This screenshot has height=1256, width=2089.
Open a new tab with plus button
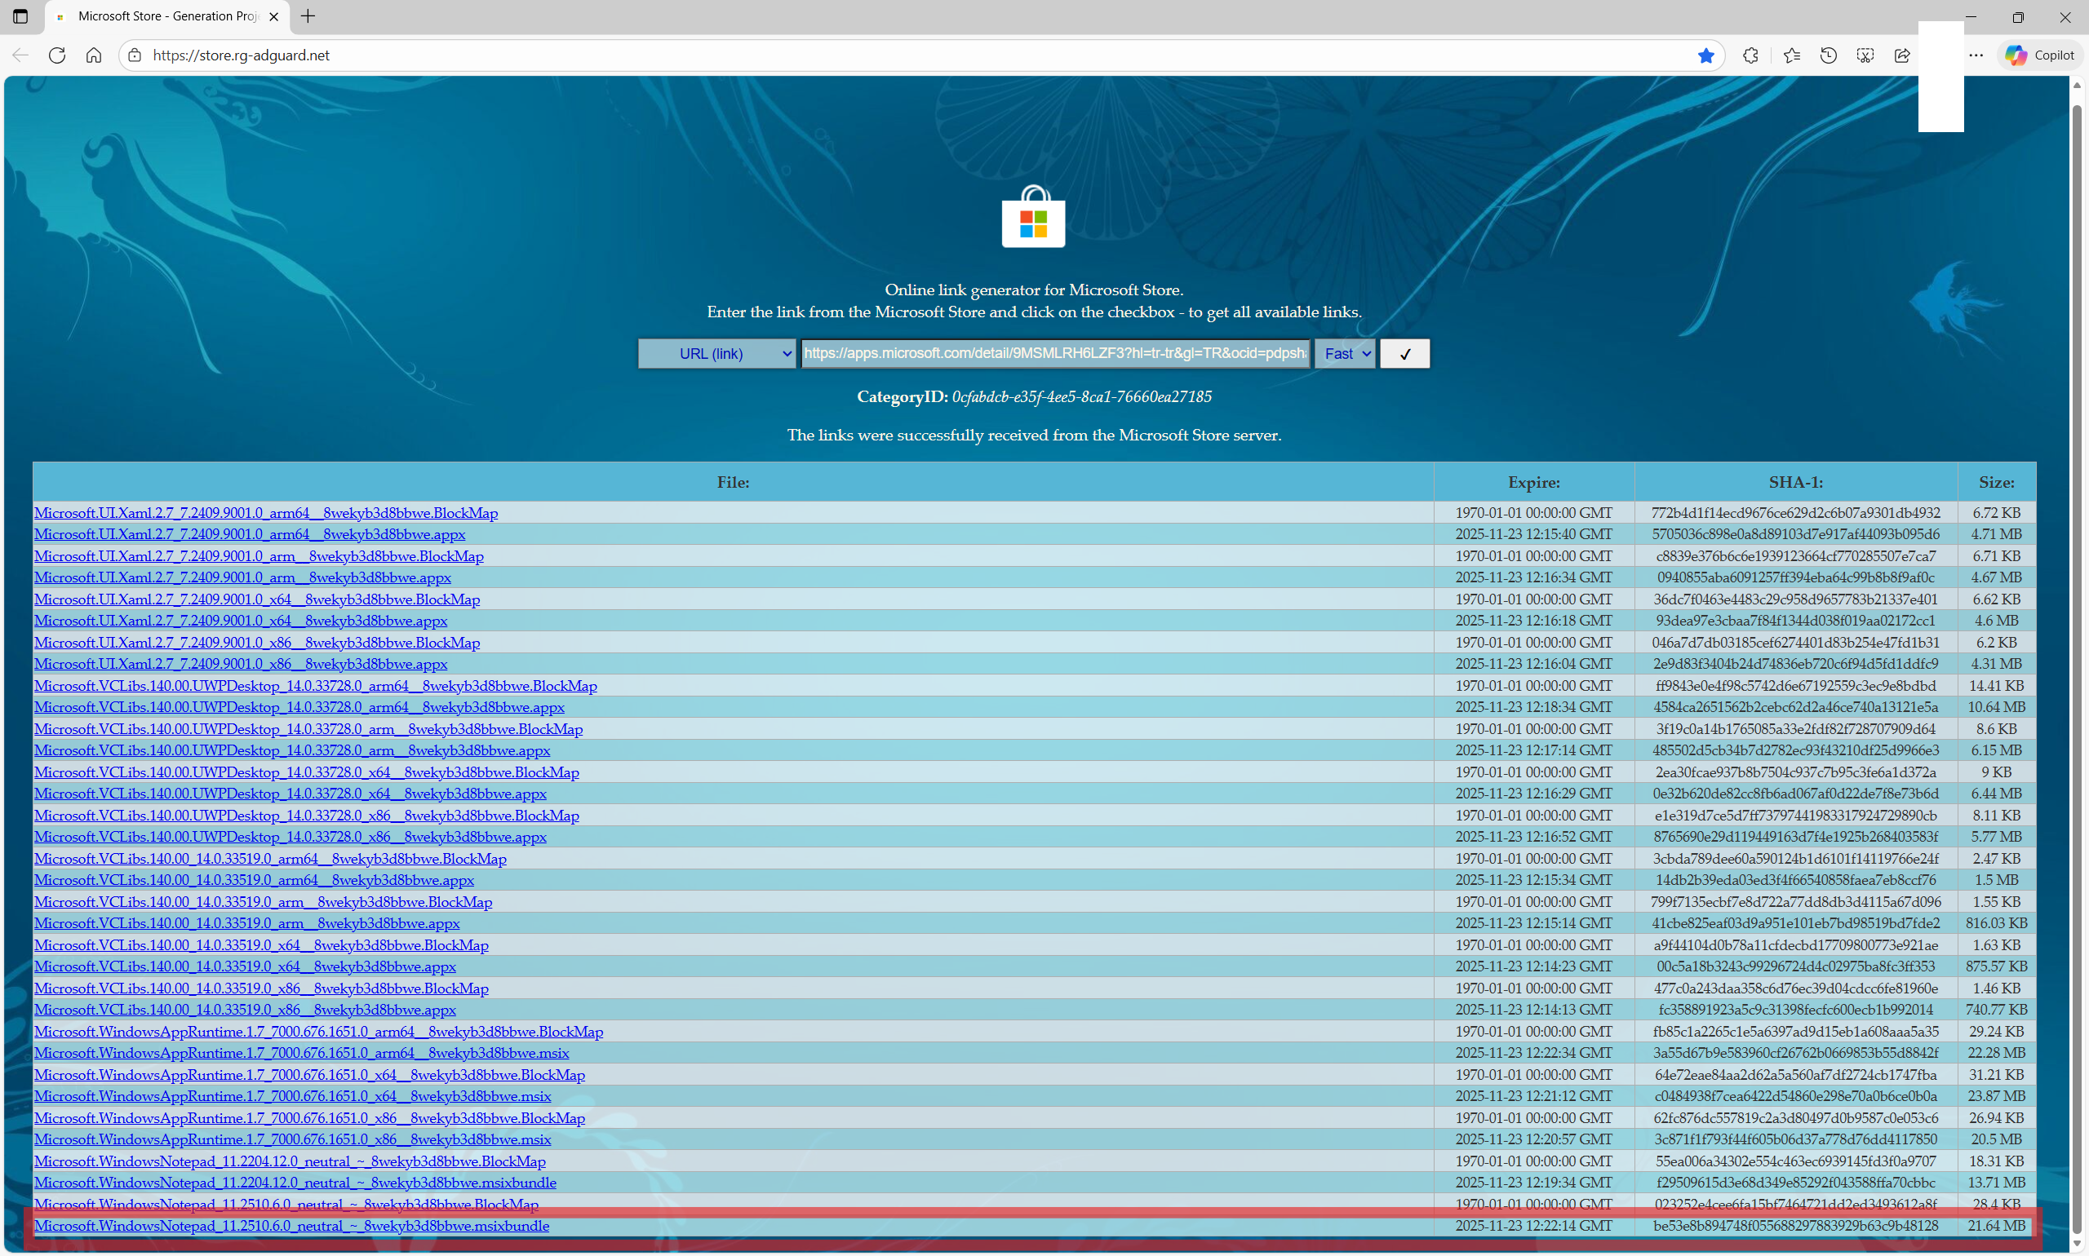pyautogui.click(x=308, y=16)
